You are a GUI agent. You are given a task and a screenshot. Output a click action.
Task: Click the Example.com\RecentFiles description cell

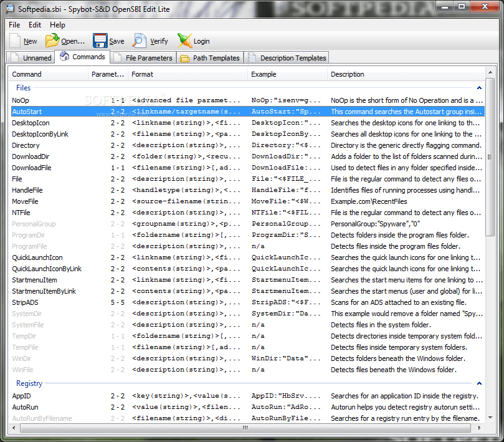pos(369,201)
